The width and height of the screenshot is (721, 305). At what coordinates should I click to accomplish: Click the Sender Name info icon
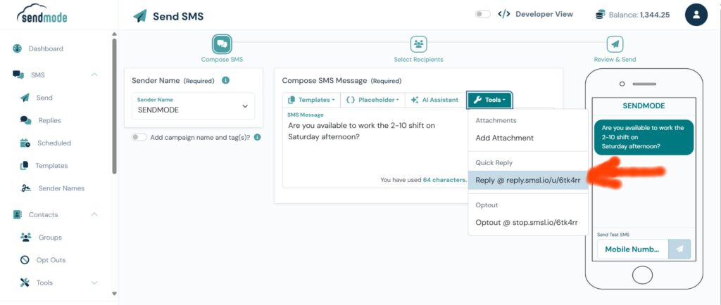[x=225, y=80]
